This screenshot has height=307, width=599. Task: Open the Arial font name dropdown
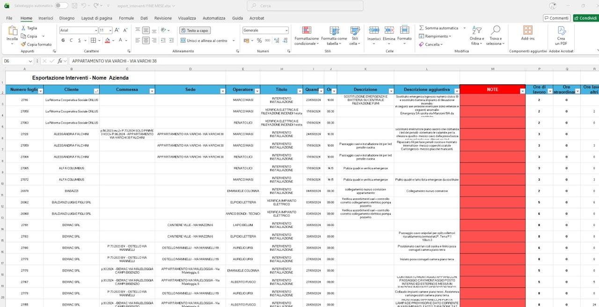95,30
